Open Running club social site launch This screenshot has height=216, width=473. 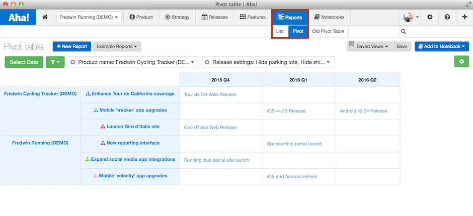[216, 160]
